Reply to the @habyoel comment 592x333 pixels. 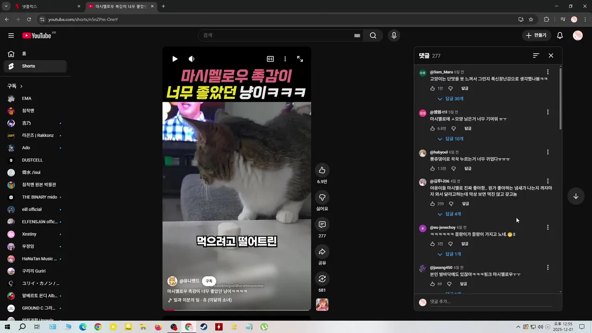[x=468, y=169]
